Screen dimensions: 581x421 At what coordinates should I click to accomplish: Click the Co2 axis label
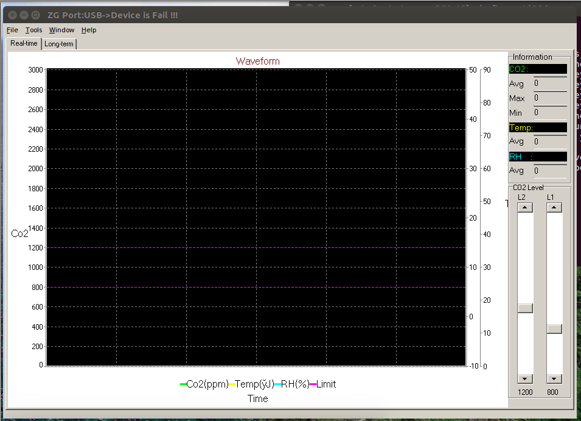[x=19, y=234]
